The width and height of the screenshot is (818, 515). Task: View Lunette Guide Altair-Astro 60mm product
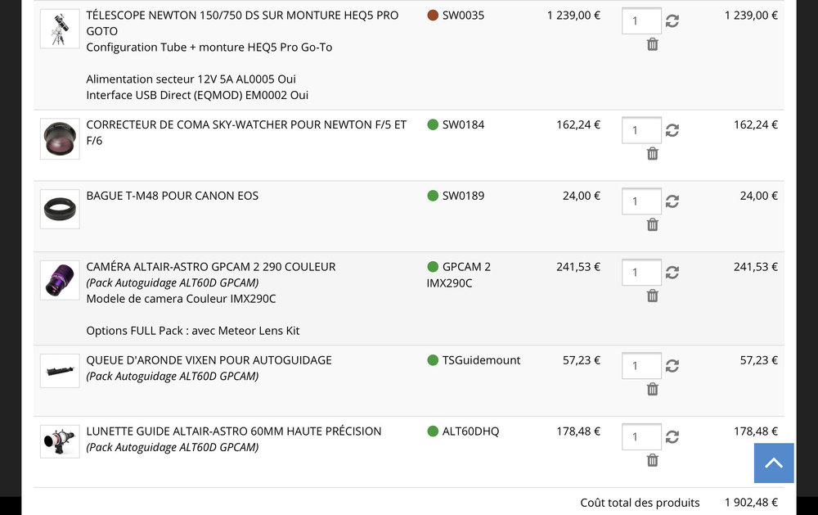(x=233, y=431)
